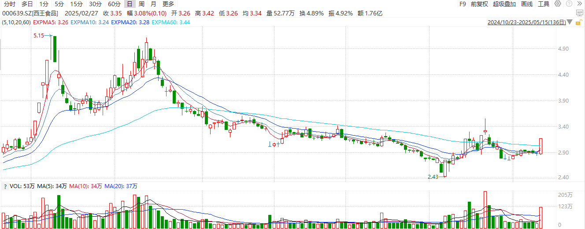Open the 前复权 adjustment dropdown
Screen dimensions: 585x229
pos(479,4)
